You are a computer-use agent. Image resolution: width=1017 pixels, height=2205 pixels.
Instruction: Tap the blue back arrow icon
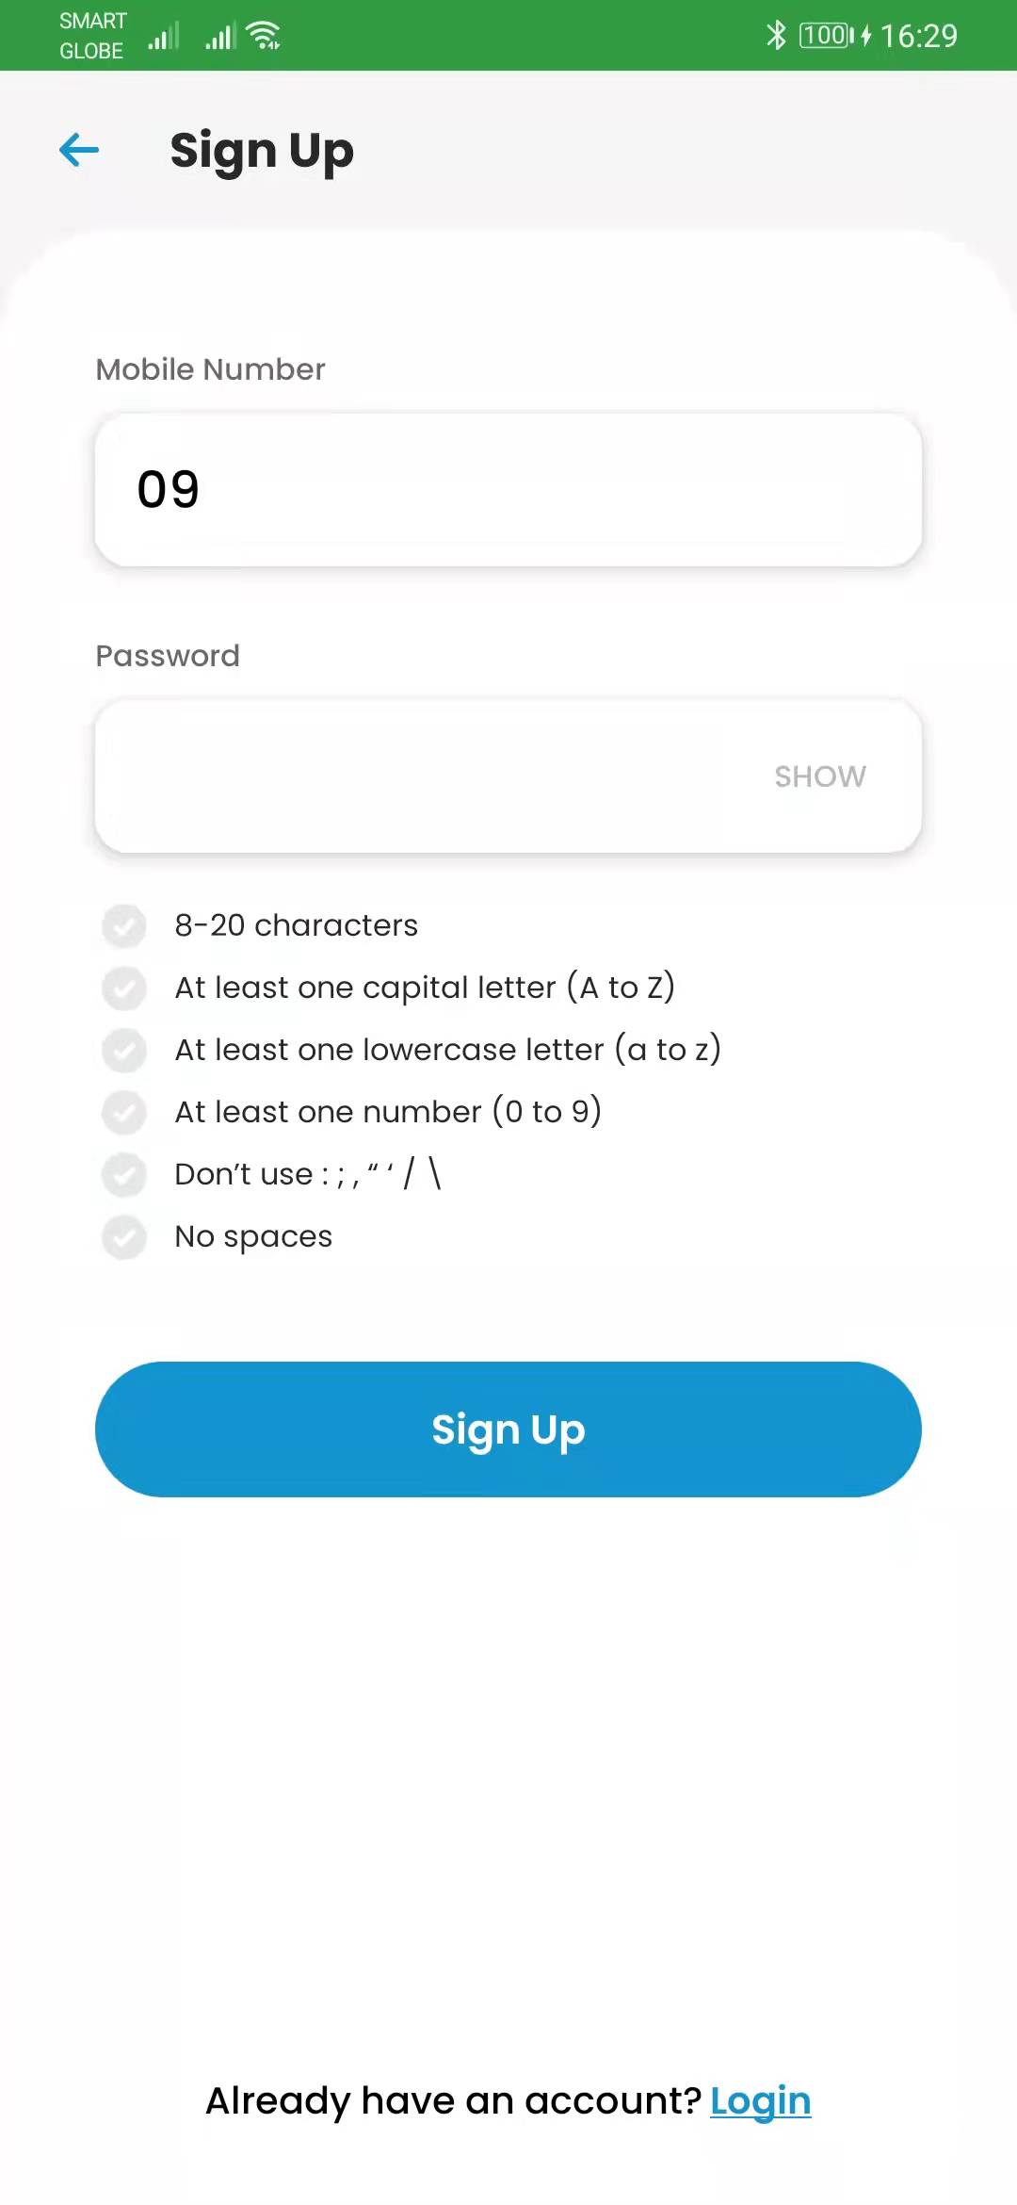pyautogui.click(x=79, y=150)
